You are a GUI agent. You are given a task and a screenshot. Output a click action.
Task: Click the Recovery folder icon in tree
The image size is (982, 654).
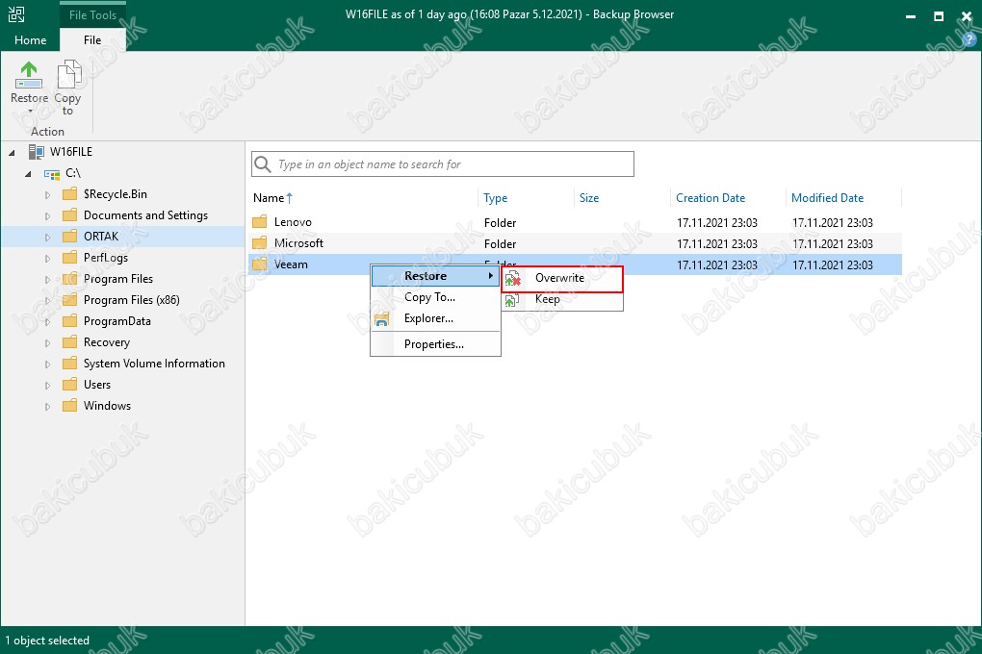[x=70, y=342]
